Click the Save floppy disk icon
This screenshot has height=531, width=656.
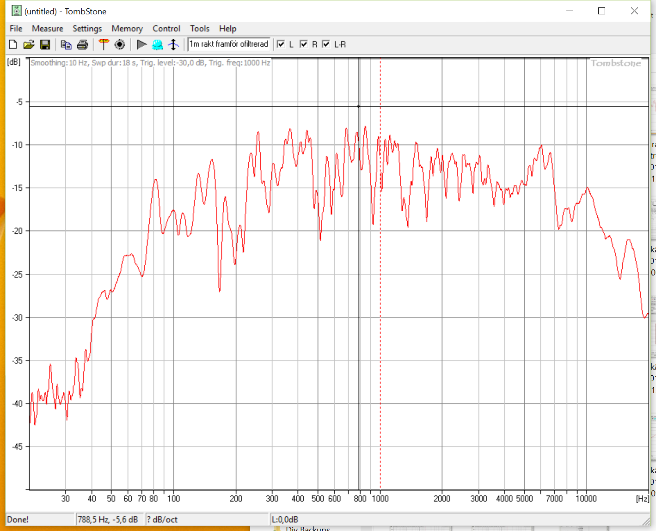pos(45,44)
